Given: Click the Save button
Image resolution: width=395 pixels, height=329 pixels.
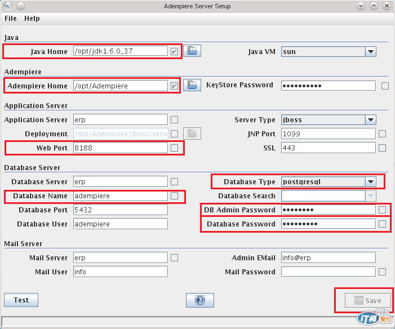Looking at the screenshot, I should (368, 300).
